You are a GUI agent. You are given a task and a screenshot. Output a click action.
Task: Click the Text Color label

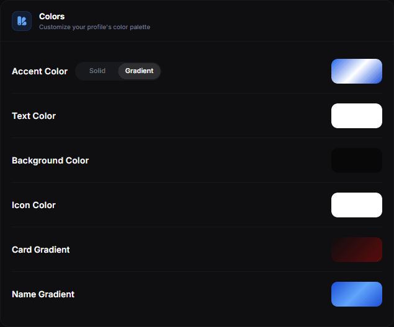[34, 116]
